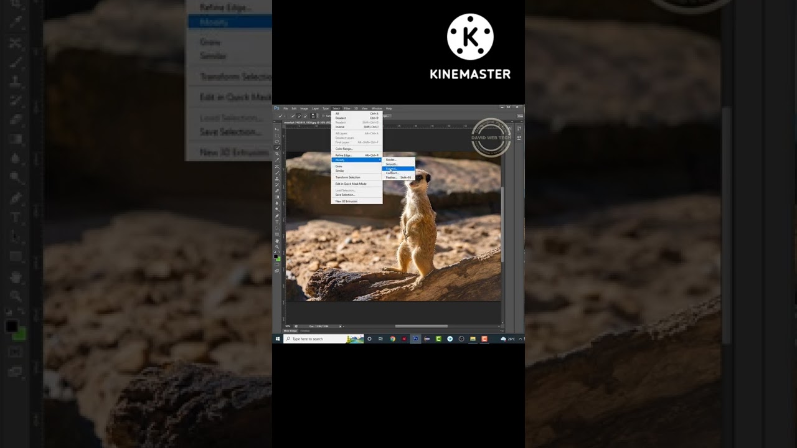Select the Crop tool
The image size is (797, 448).
pyautogui.click(x=277, y=154)
